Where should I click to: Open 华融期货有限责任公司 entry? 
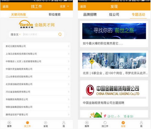click(x=37, y=99)
